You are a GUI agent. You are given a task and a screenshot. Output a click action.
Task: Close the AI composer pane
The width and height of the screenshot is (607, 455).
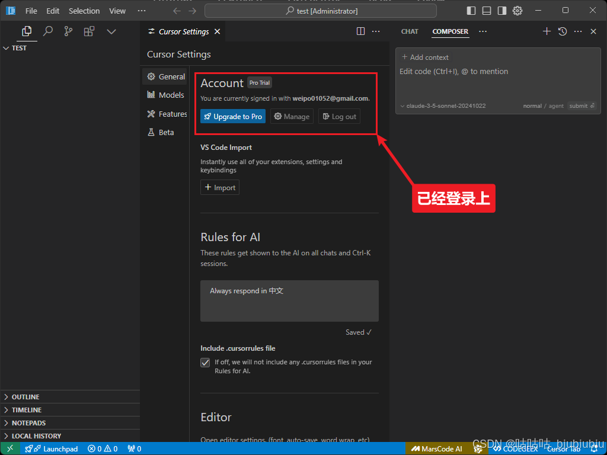(x=593, y=31)
